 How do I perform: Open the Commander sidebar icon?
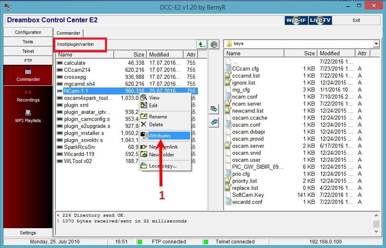pyautogui.click(x=28, y=75)
